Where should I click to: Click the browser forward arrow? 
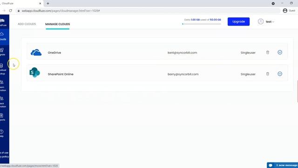(4, 11)
